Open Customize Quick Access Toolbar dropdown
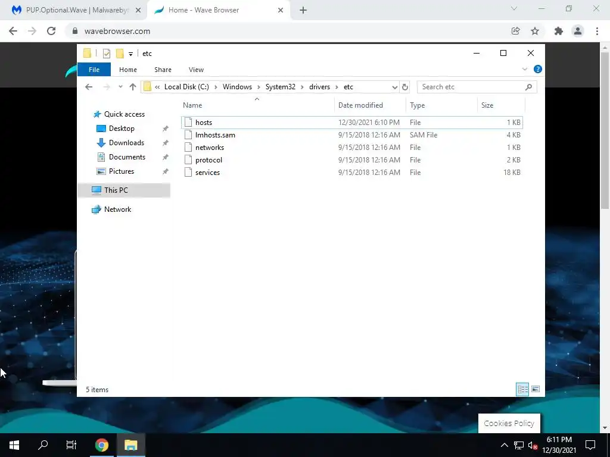 [130, 54]
